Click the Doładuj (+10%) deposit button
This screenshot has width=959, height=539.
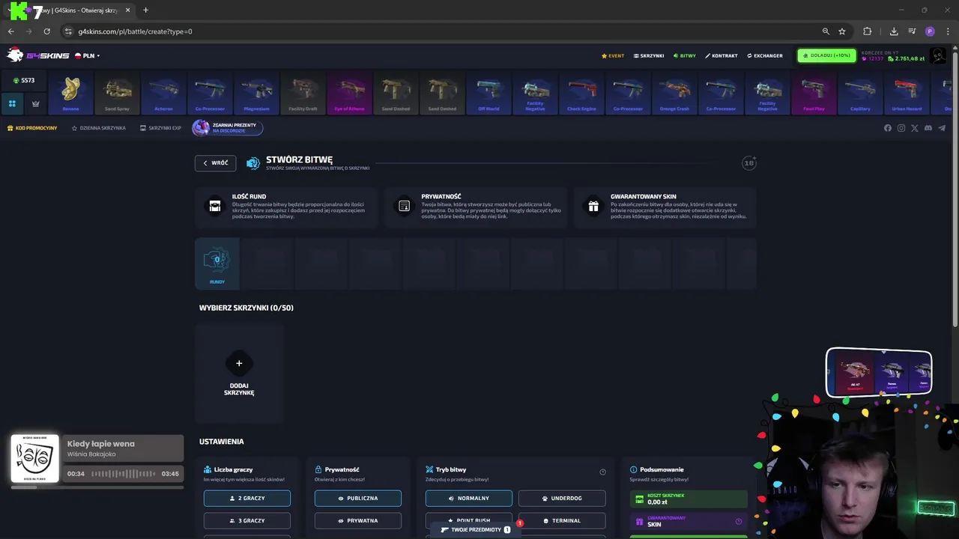826,55
